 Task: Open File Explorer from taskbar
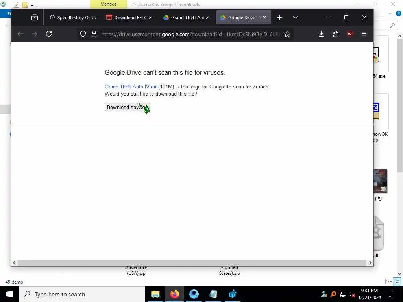(x=155, y=294)
